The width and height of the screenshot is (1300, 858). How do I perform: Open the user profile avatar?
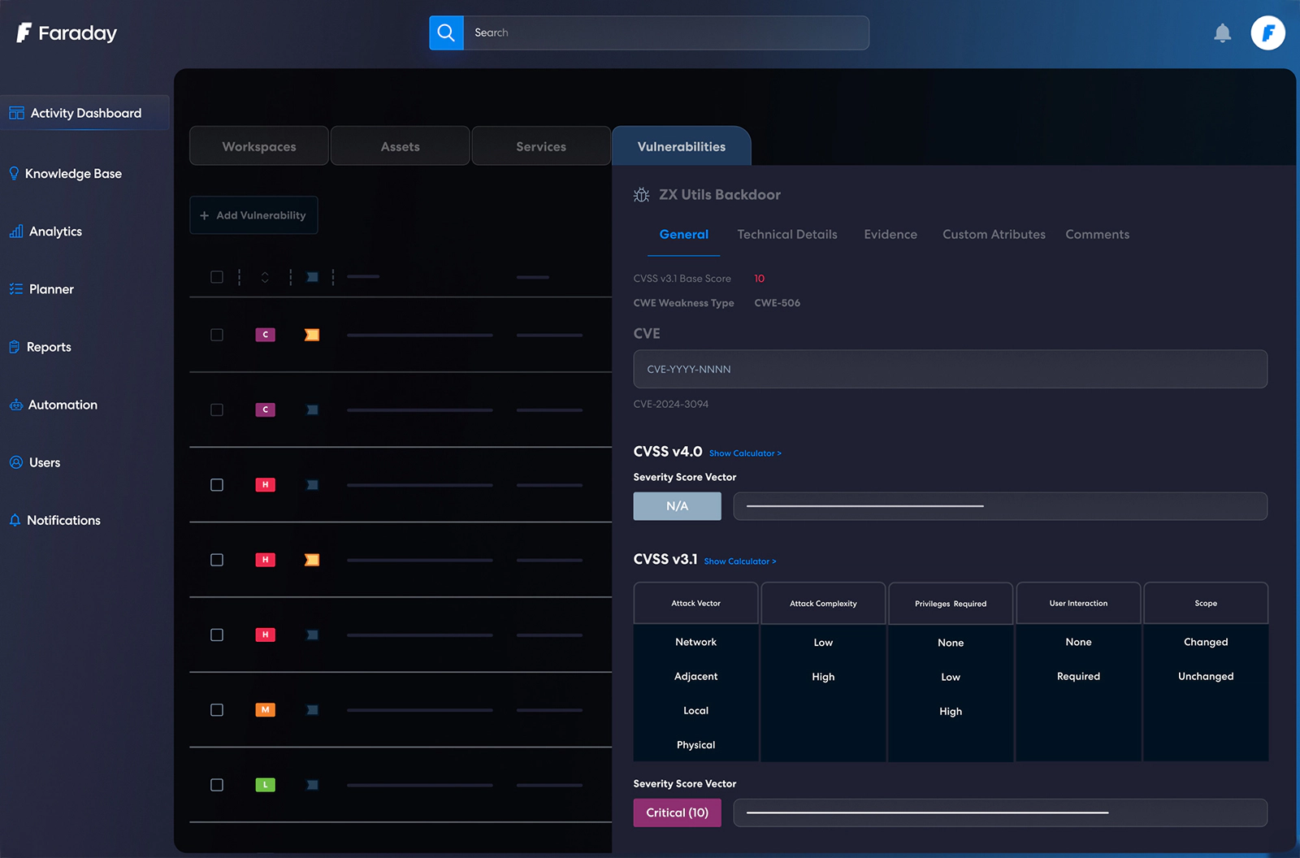click(1267, 33)
